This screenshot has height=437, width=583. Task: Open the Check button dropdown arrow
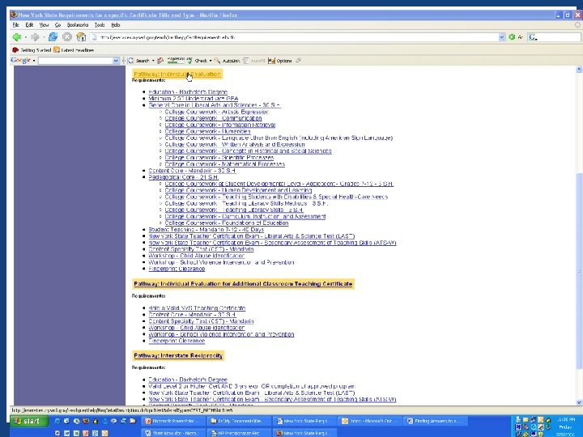point(210,61)
